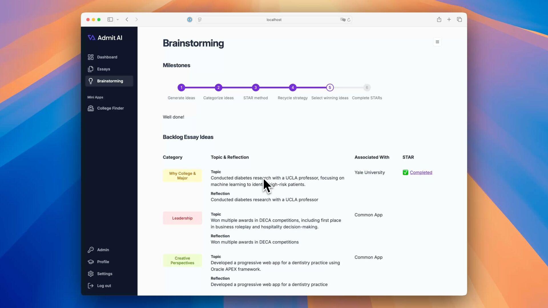This screenshot has width=548, height=308.
Task: Click the Leadership category tag
Action: 182,218
